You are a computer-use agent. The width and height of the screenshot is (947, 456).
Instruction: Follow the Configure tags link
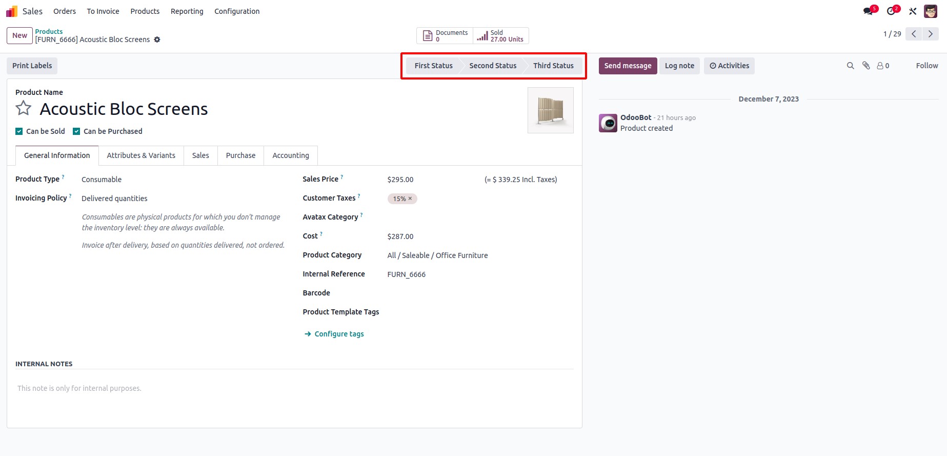click(x=334, y=334)
